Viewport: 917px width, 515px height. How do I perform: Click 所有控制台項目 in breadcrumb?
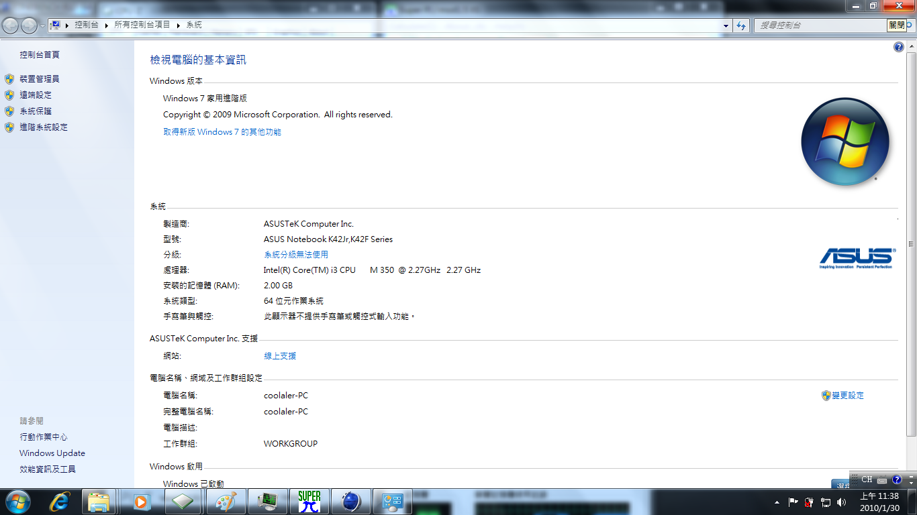click(142, 25)
